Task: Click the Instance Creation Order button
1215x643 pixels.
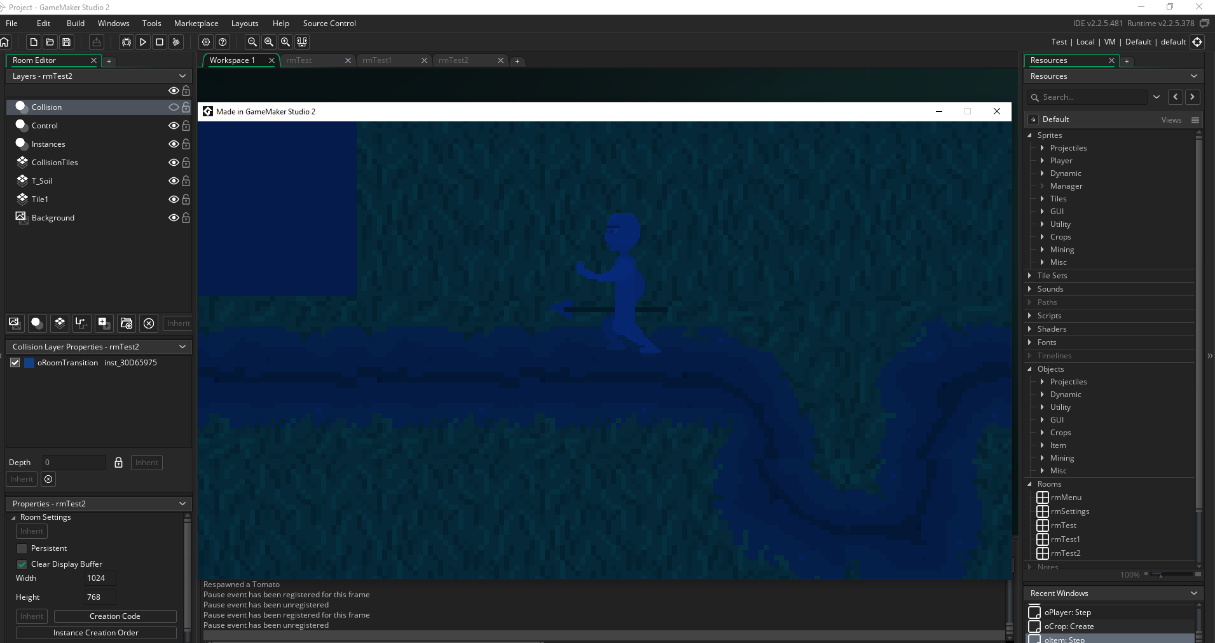Action: coord(96,633)
